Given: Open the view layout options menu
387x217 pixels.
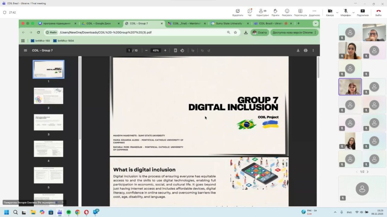Looking at the screenshot, I should (x=300, y=12).
